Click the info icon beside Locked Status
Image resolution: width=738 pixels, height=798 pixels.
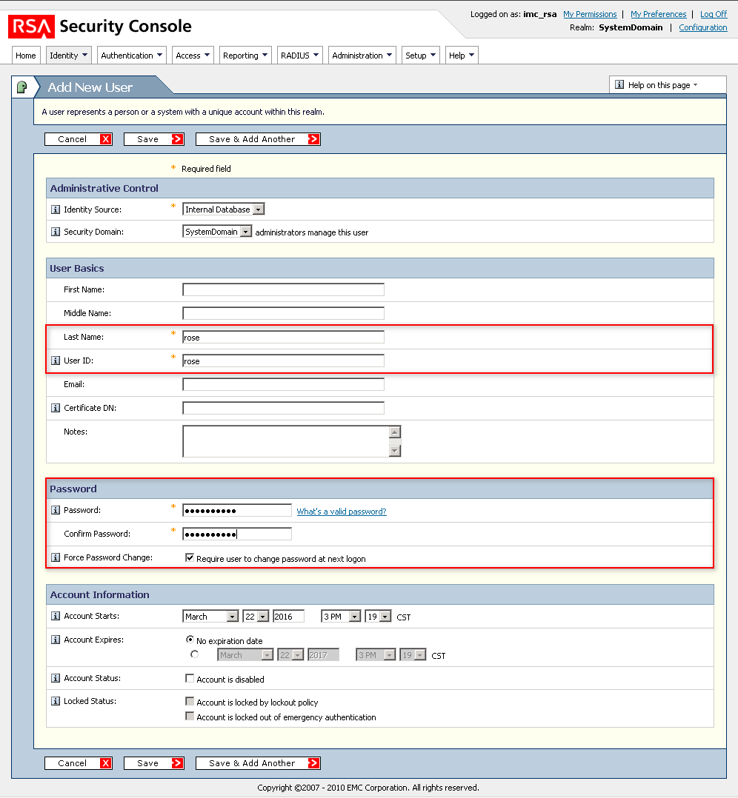pos(56,701)
